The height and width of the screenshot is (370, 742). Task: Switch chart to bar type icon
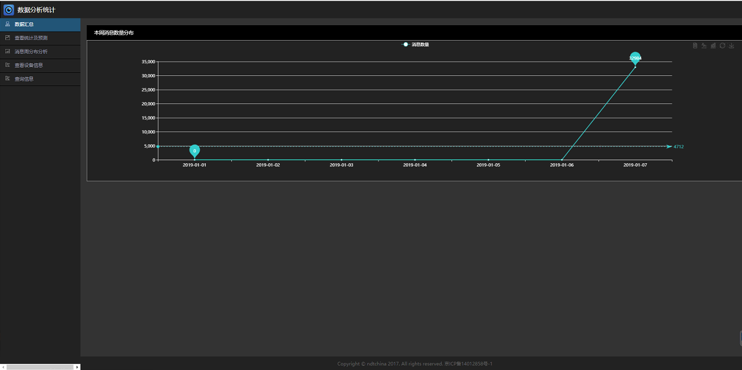pos(713,45)
